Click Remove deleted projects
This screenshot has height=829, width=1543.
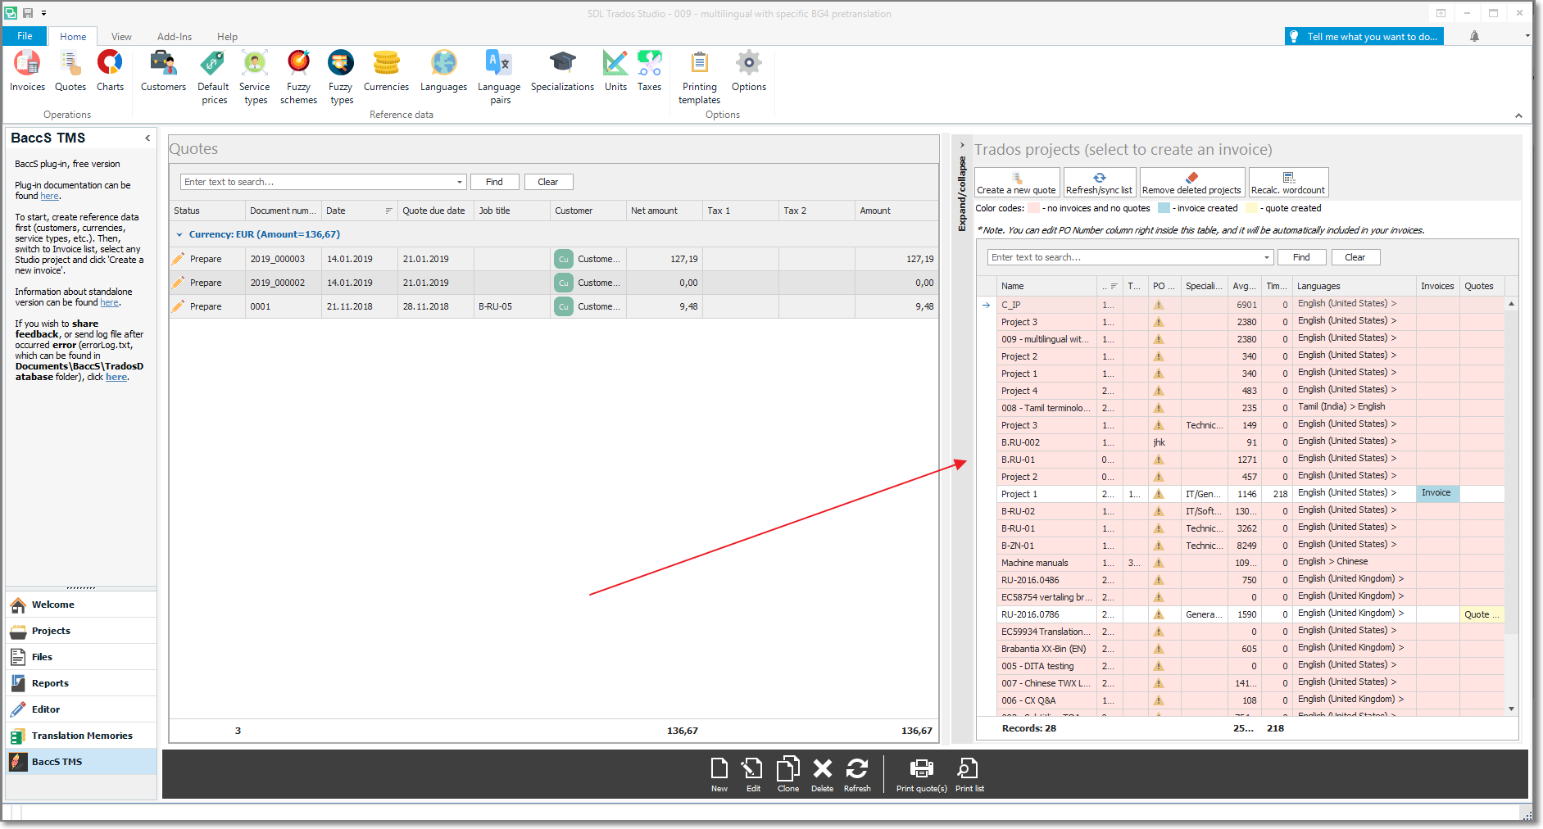1192,183
